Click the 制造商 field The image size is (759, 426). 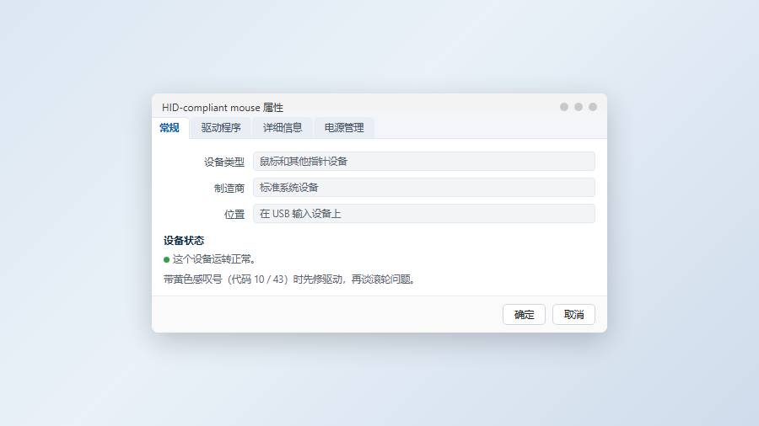(x=424, y=188)
